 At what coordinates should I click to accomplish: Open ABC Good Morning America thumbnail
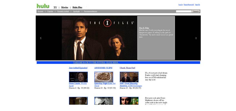(129, 77)
